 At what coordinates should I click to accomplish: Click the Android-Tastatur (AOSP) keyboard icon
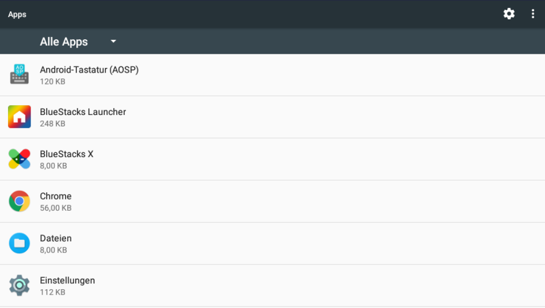pyautogui.click(x=19, y=75)
